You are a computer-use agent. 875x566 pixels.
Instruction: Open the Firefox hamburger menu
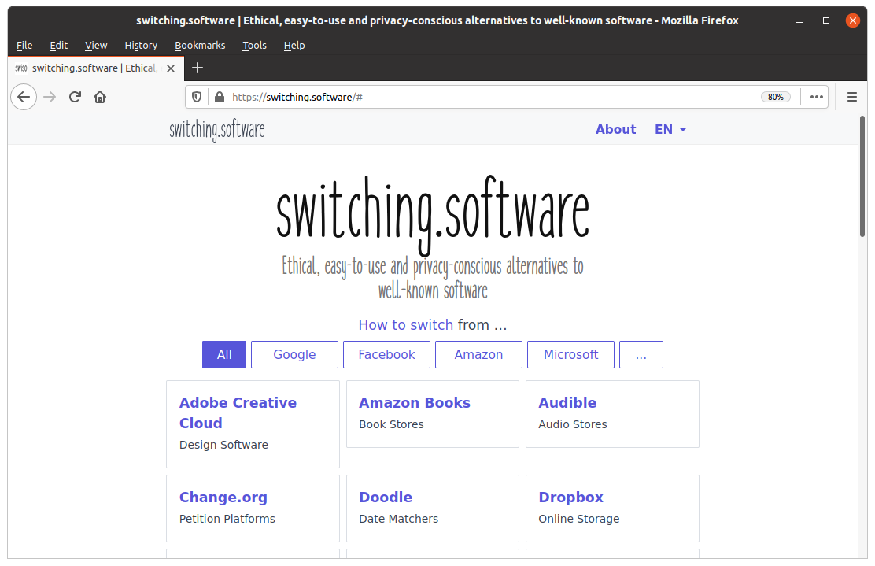click(851, 97)
